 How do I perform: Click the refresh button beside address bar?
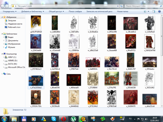[x=121, y=6]
